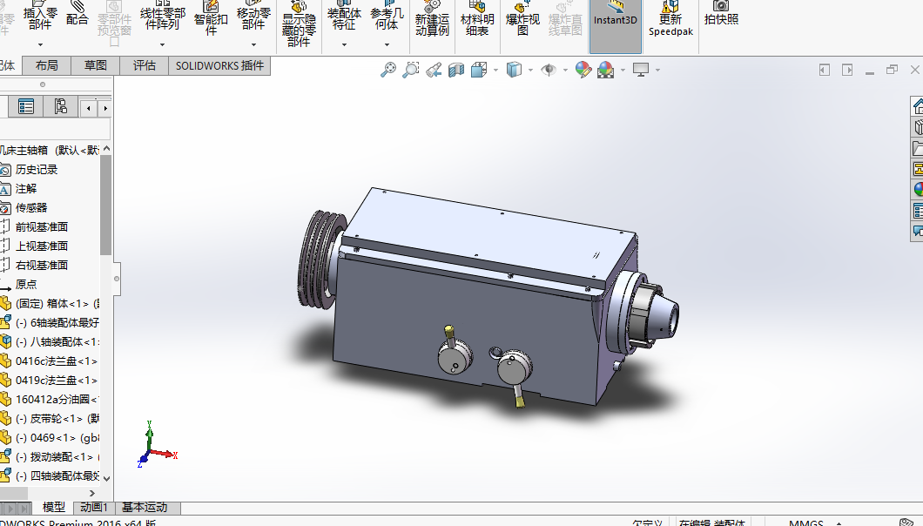Collapse the left panel with arrow button
Image resolution: width=923 pixels, height=526 pixels.
point(824,70)
